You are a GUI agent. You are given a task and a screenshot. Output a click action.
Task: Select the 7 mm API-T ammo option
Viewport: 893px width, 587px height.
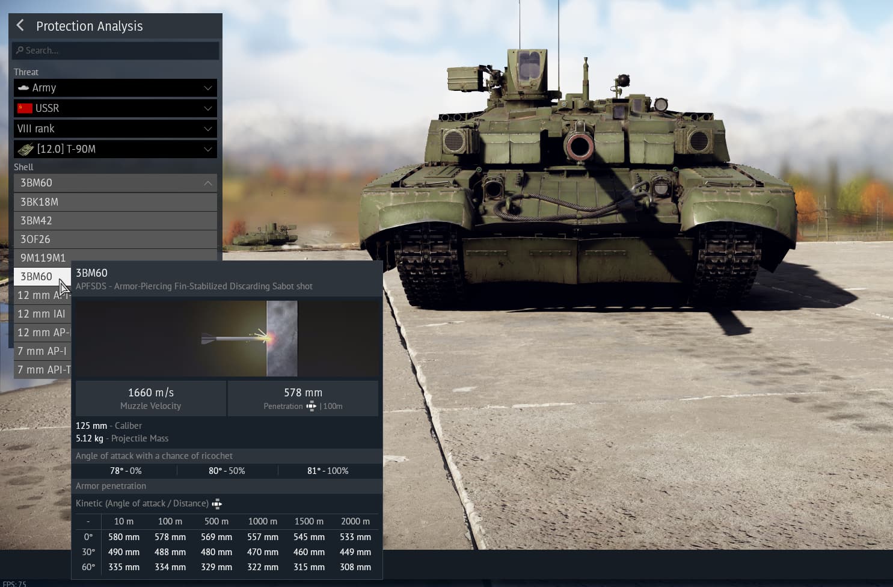(42, 370)
